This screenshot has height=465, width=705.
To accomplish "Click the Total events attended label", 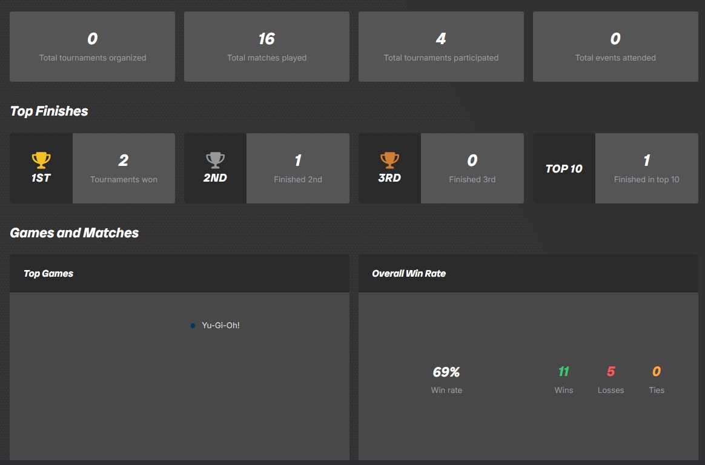I will tap(615, 58).
